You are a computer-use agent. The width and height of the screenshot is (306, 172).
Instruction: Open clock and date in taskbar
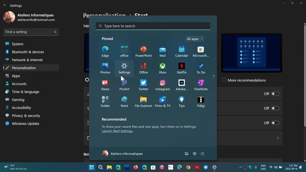(x=291, y=167)
